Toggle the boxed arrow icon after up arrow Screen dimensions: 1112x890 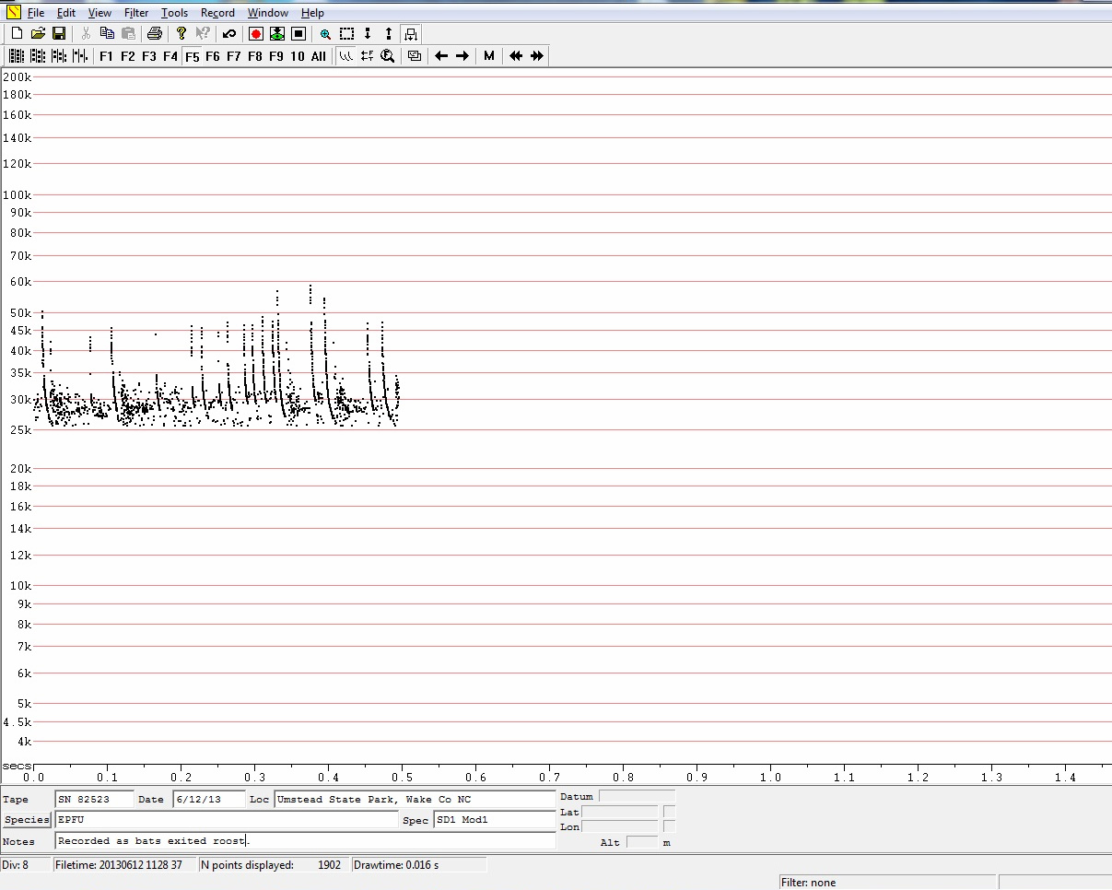click(411, 33)
